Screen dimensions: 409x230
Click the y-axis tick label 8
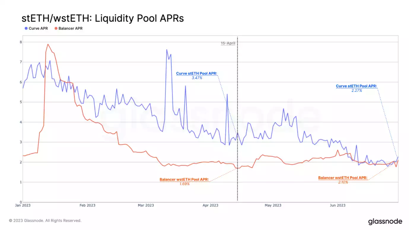(x=21, y=42)
